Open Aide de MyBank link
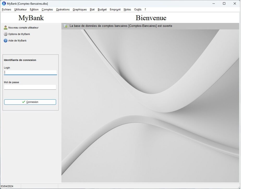 pos(17,40)
